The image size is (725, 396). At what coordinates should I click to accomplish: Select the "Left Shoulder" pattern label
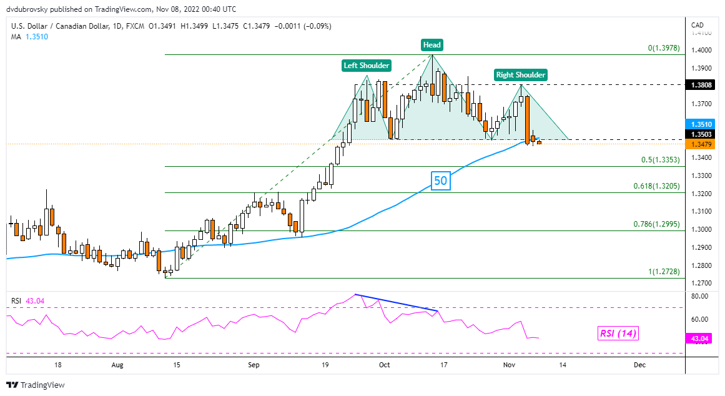366,65
